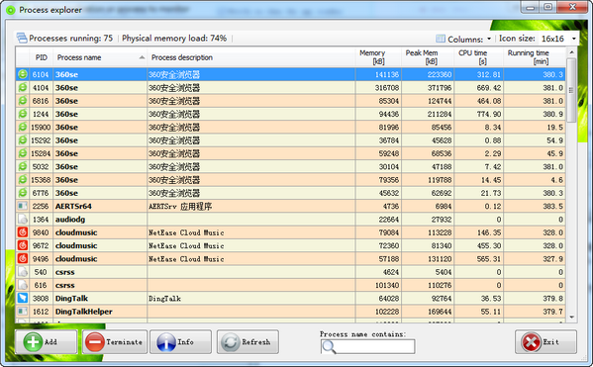
Task: Click the audiodg process icon
Action: pyautogui.click(x=23, y=220)
